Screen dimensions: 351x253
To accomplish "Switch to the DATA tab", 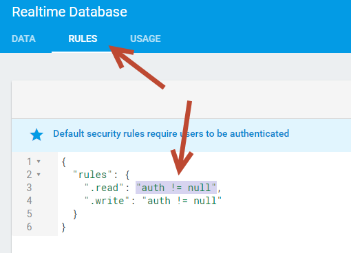I will [x=23, y=38].
